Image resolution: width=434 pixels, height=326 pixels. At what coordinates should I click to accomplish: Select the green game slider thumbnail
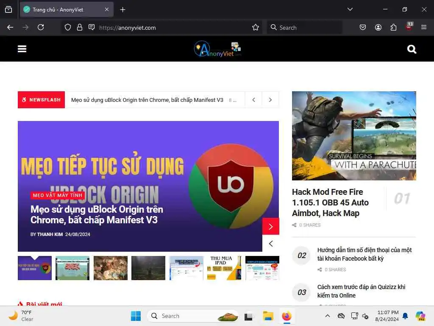point(72,268)
